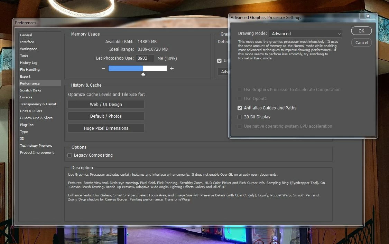Click Cancel in Advanced Graphics settings
The image size is (389, 244).
pos(361,42)
